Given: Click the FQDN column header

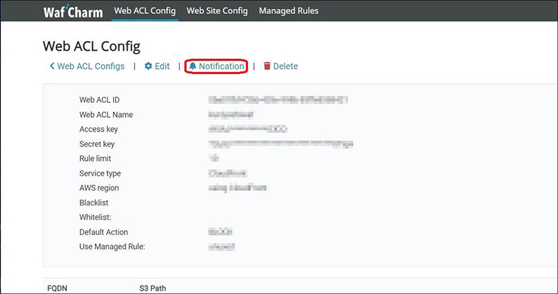Looking at the screenshot, I should pos(56,288).
